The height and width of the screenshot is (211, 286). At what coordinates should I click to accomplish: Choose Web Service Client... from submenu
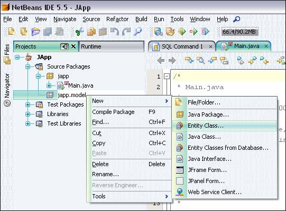tap(224, 192)
